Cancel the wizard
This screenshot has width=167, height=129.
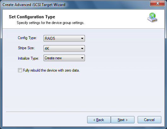tap(149, 120)
